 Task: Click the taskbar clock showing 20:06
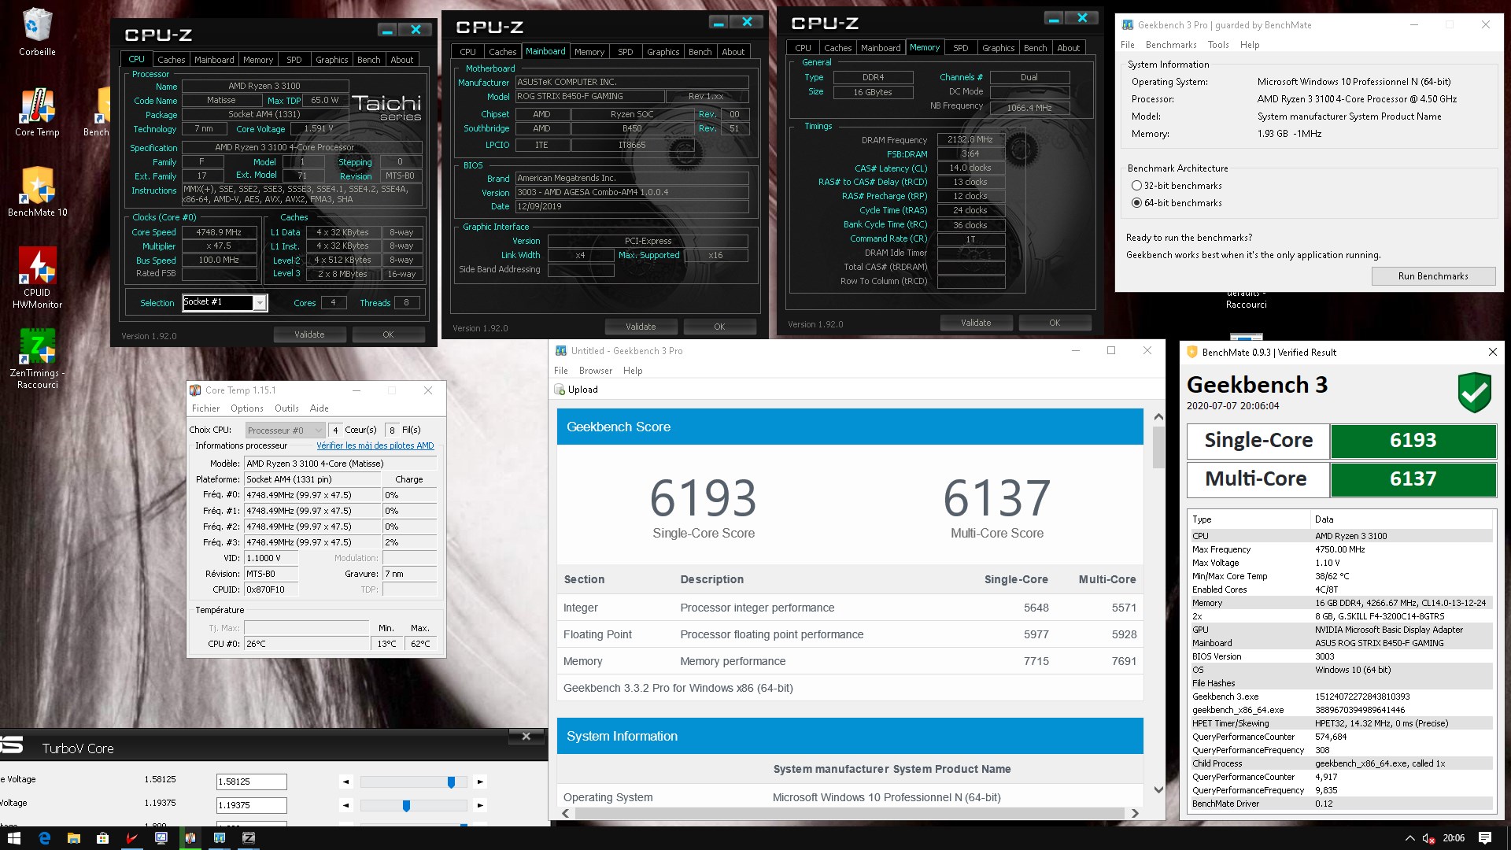tap(1454, 838)
